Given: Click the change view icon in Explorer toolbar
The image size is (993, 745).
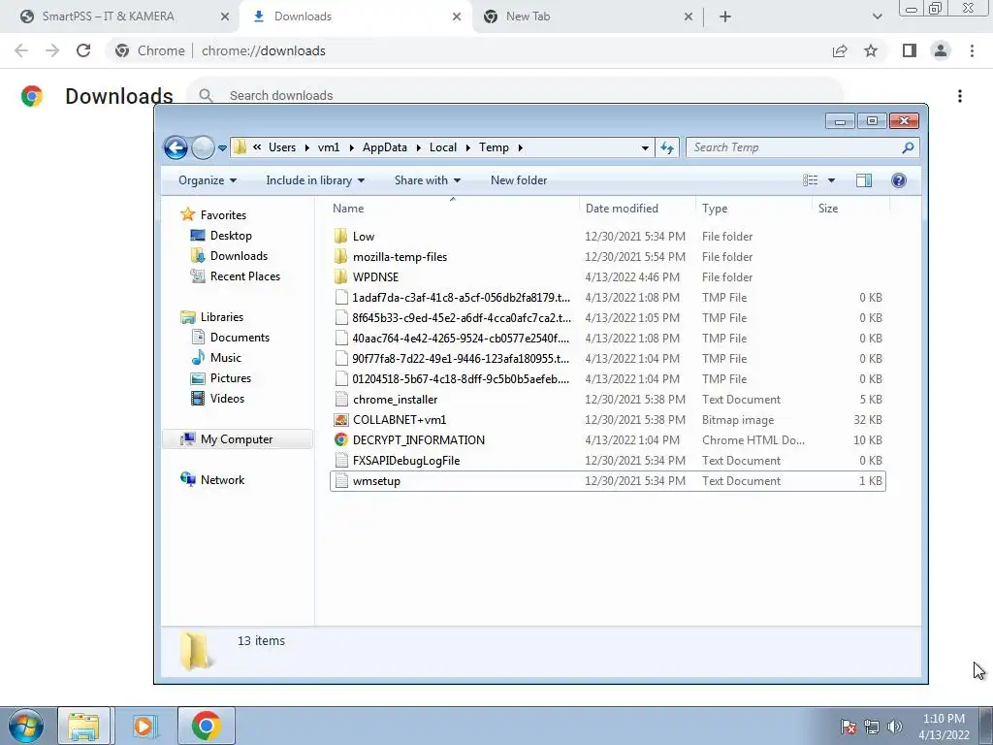Looking at the screenshot, I should click(811, 180).
